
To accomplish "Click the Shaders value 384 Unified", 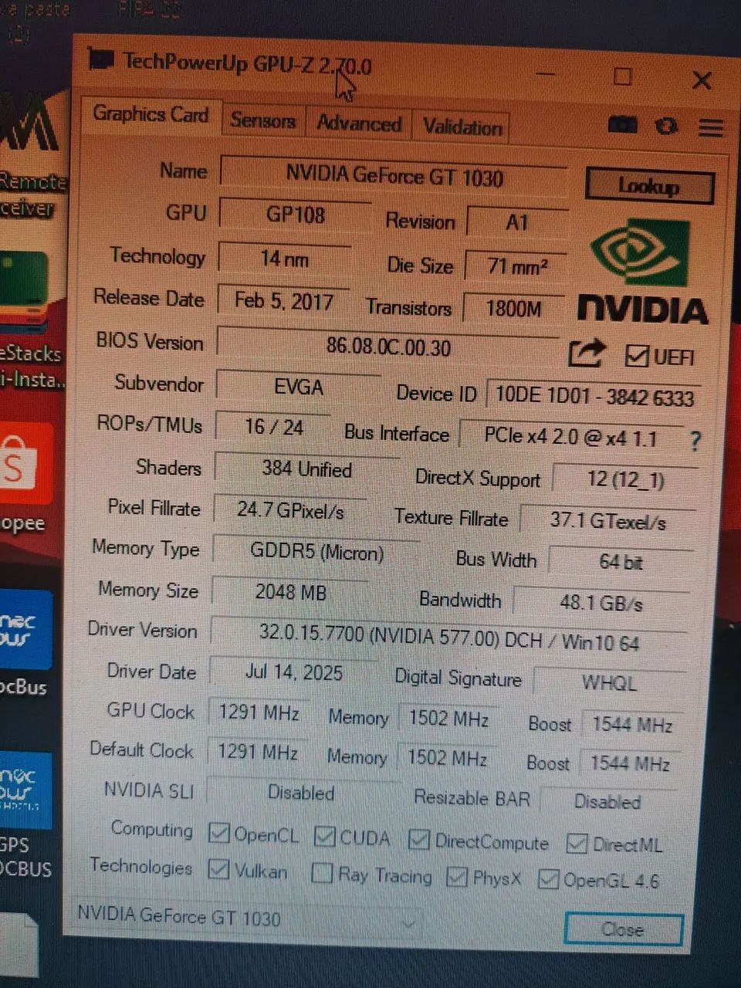I will pyautogui.click(x=306, y=469).
